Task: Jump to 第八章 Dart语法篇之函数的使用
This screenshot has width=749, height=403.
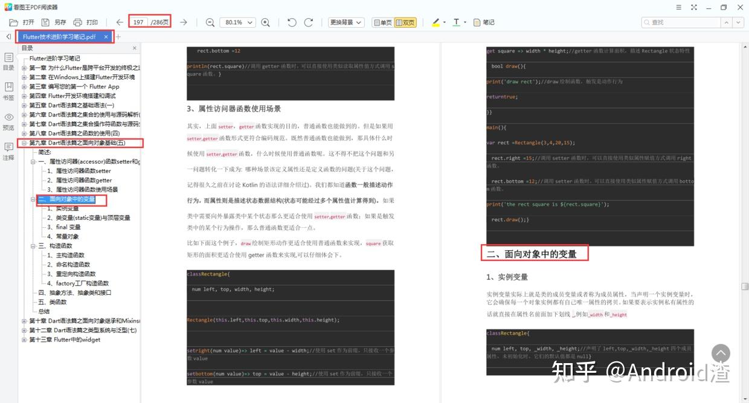Action: pyautogui.click(x=74, y=134)
